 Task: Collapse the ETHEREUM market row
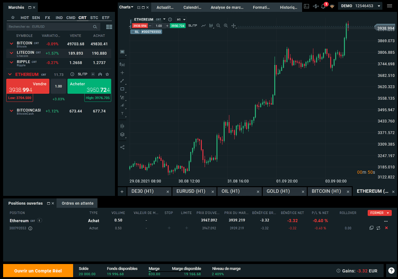tap(10, 74)
